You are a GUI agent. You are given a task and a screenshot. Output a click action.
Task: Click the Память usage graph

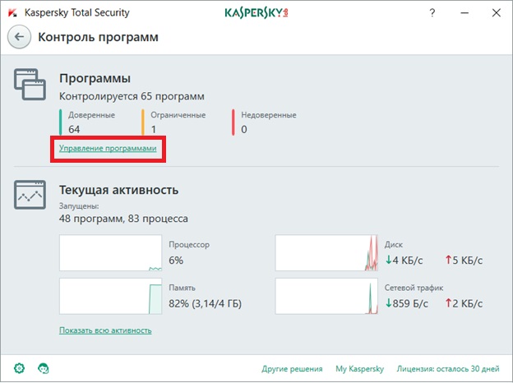click(x=111, y=296)
